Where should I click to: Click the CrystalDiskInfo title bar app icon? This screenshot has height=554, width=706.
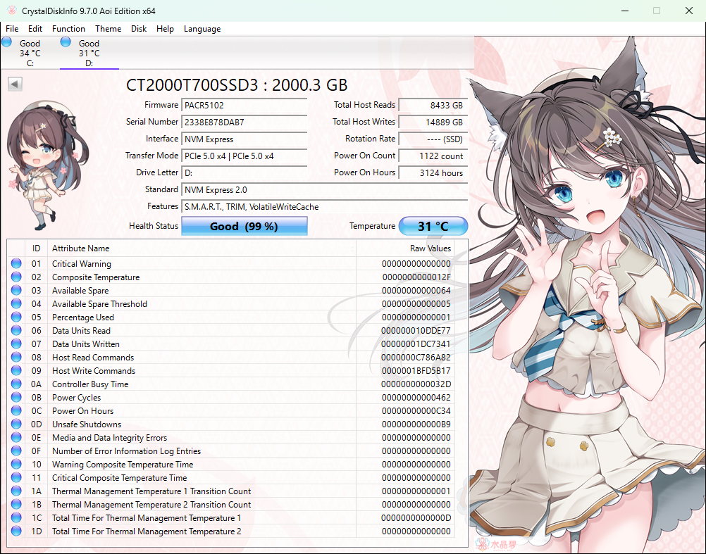coord(12,11)
